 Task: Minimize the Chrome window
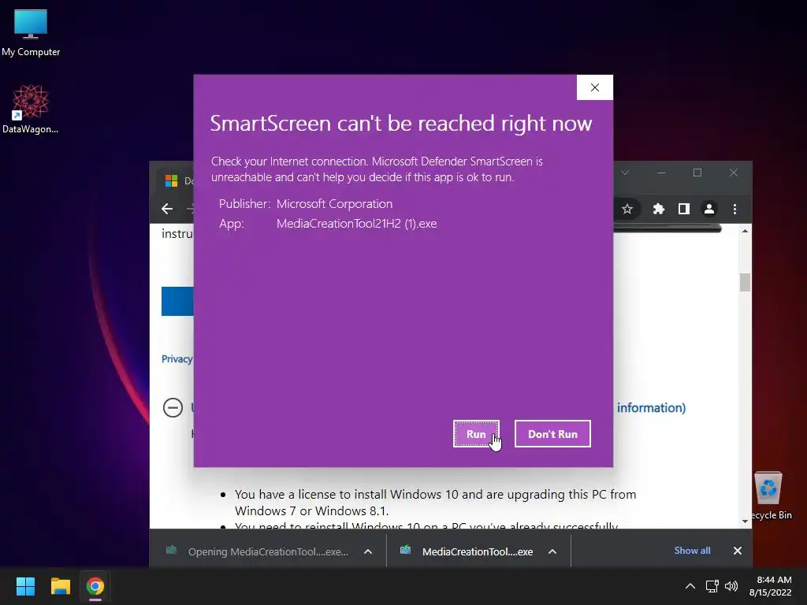tap(661, 173)
